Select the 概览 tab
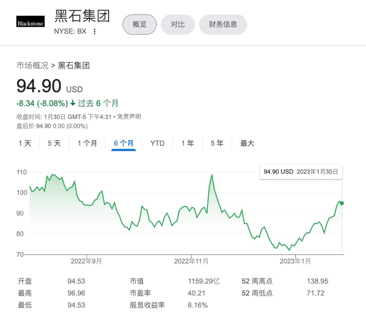Image resolution: width=366 pixels, height=316 pixels. point(139,24)
